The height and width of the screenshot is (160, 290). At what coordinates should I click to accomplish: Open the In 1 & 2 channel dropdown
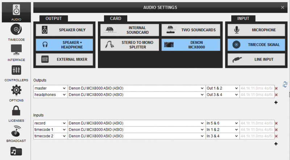(223, 130)
